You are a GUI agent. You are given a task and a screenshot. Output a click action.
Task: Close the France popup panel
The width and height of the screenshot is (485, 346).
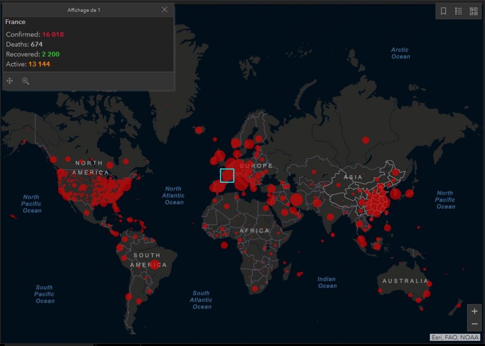(x=164, y=9)
